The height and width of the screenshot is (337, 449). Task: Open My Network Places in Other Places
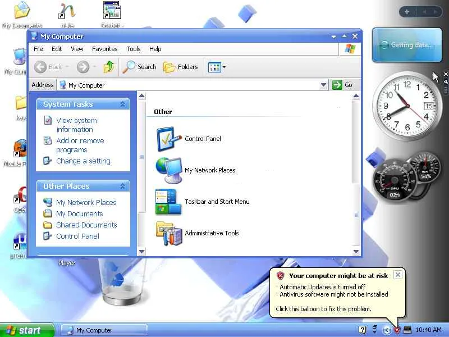(86, 203)
